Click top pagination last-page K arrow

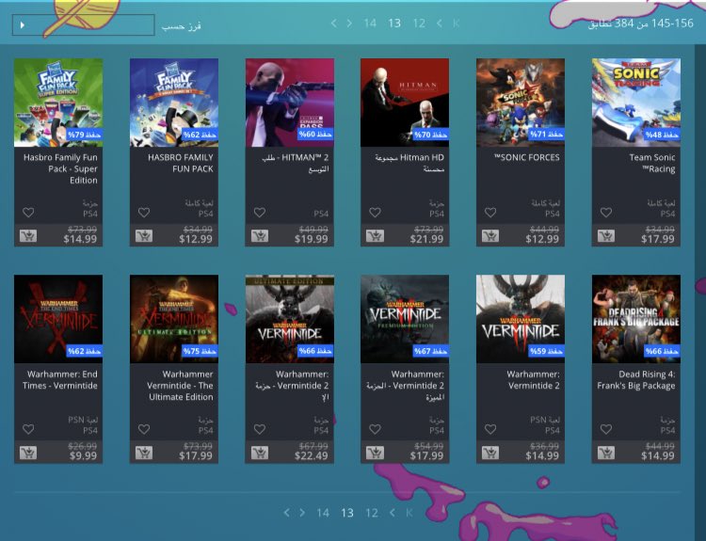click(x=457, y=24)
